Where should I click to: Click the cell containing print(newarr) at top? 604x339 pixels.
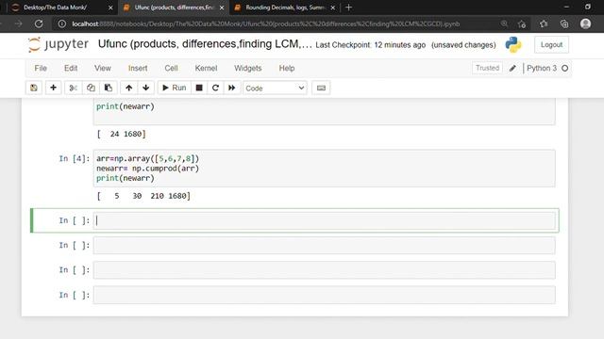pyautogui.click(x=324, y=111)
